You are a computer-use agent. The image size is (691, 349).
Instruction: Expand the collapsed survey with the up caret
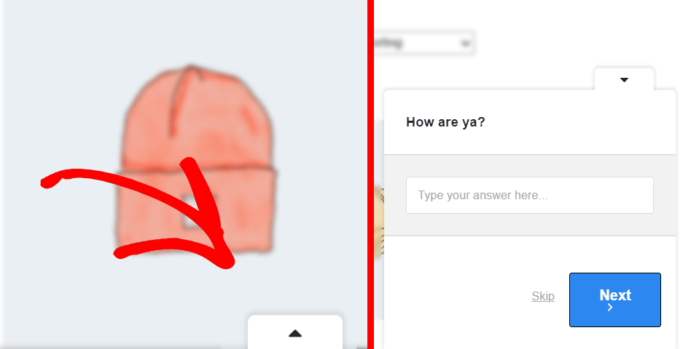[294, 334]
